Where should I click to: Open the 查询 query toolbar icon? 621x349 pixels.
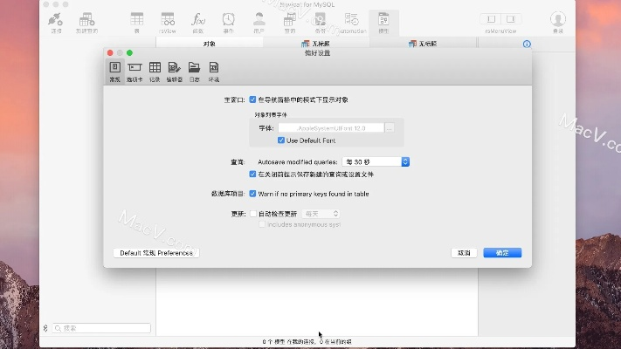tap(289, 23)
